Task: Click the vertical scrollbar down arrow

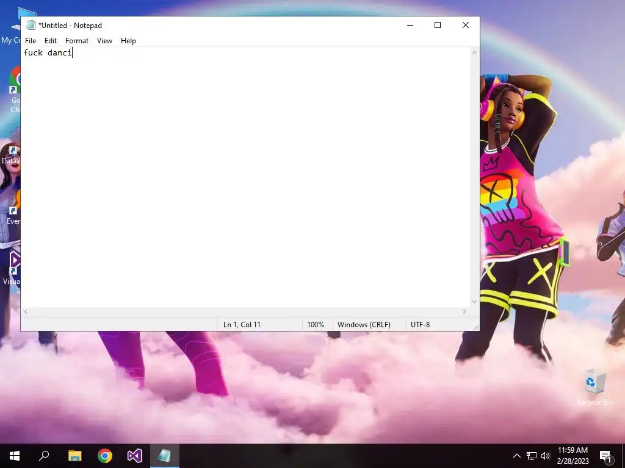Action: [474, 302]
